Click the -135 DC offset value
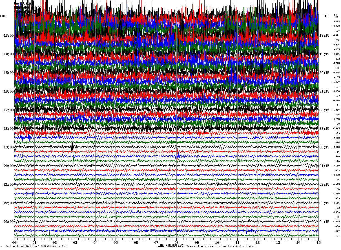Viewport: 341px width, 250px height. tap(337, 77)
